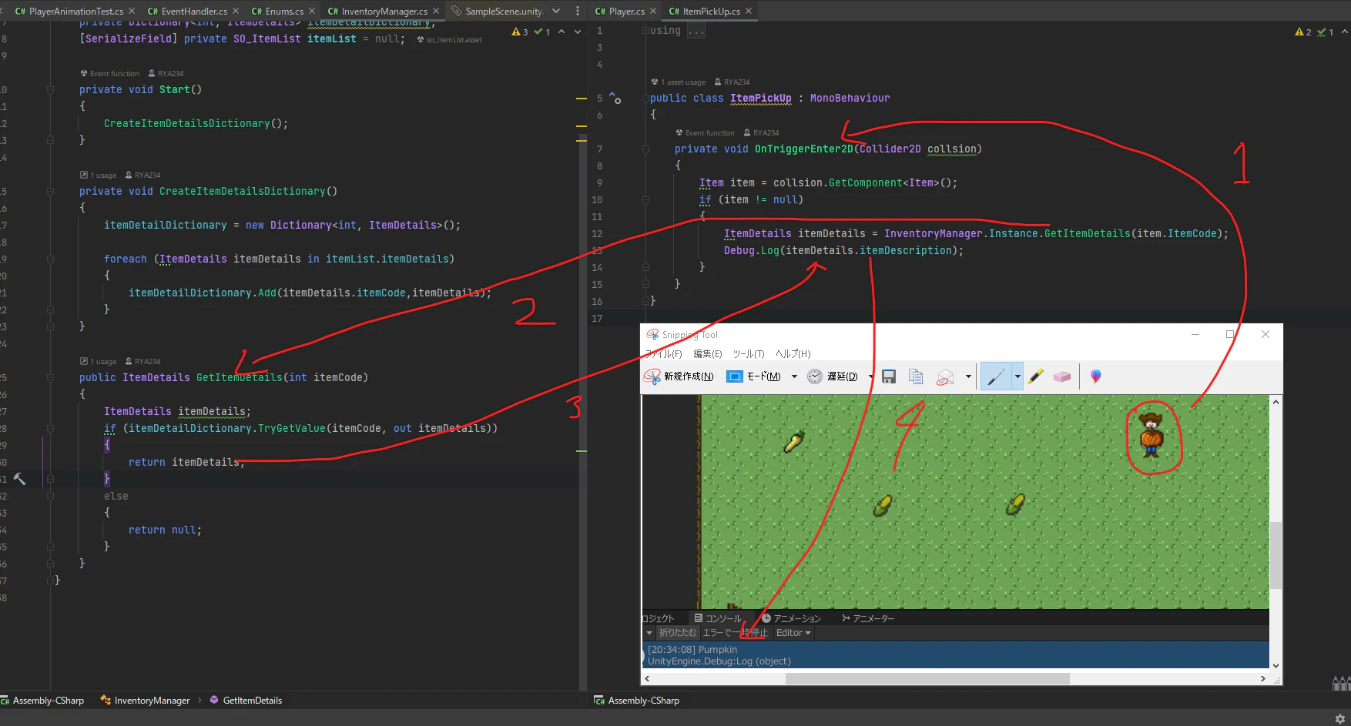Select the pink Eraser tool in Snipping Tool

point(1062,376)
